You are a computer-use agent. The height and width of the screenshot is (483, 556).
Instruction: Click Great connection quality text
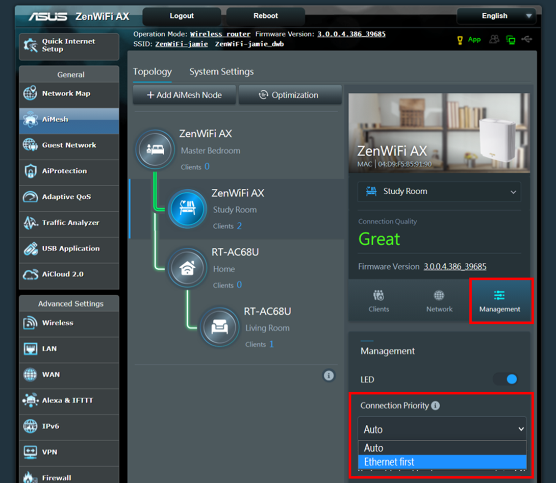click(x=379, y=239)
